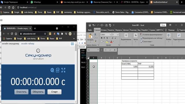Click the Очистить button
The image size is (185, 104).
[21, 92]
